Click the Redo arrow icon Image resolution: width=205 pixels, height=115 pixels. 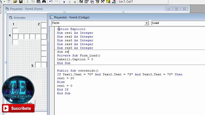(x=56, y=2)
